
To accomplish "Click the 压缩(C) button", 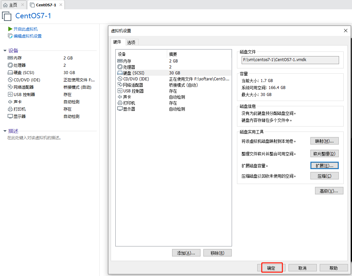I will click(x=324, y=176).
